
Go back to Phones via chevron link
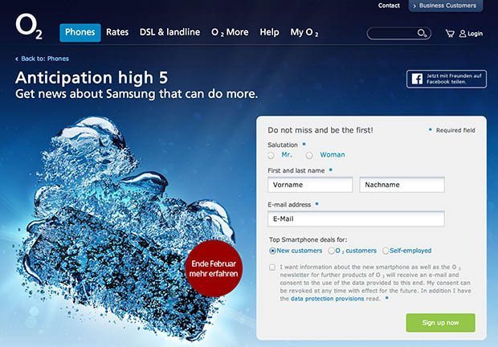(42, 59)
